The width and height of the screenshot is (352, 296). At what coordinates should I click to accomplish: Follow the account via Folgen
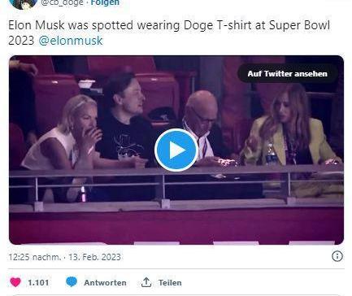pos(105,3)
